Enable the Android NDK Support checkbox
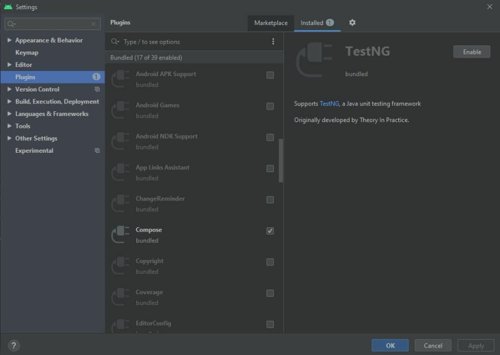Viewport: 500px width, 355px height. click(x=270, y=137)
